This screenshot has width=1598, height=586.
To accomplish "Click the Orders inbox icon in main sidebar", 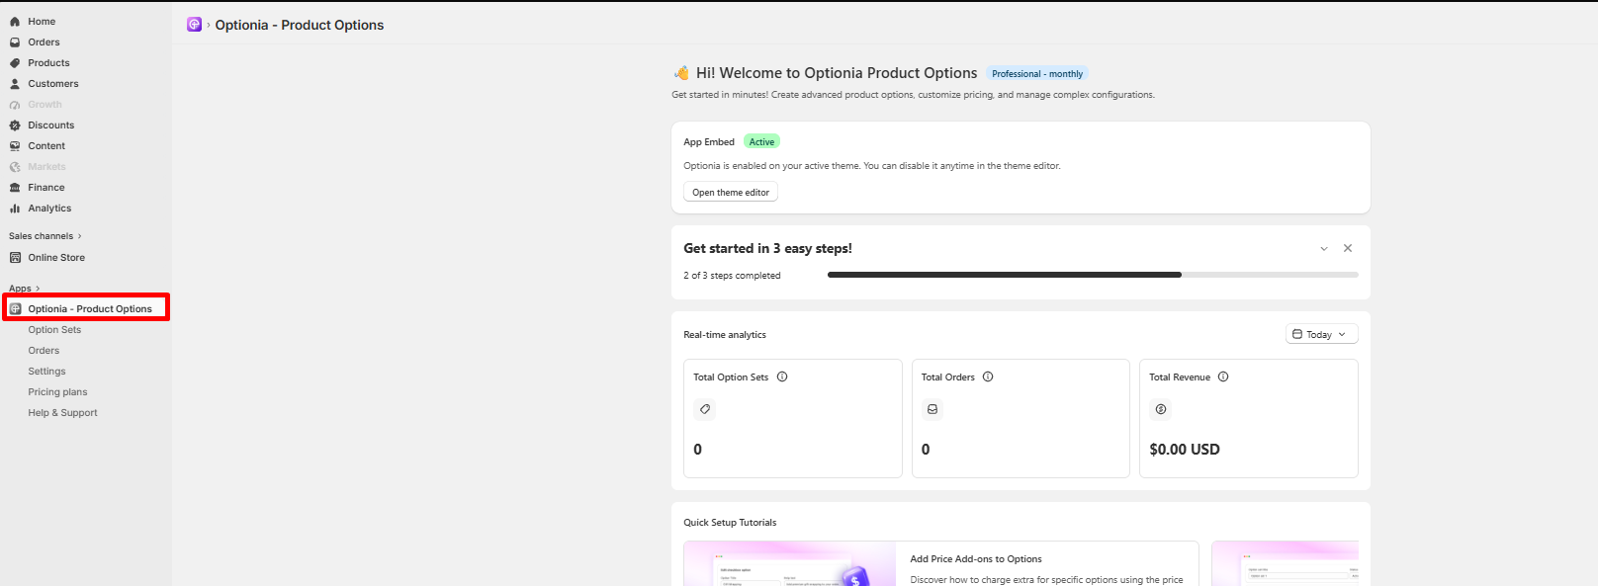I will (15, 42).
